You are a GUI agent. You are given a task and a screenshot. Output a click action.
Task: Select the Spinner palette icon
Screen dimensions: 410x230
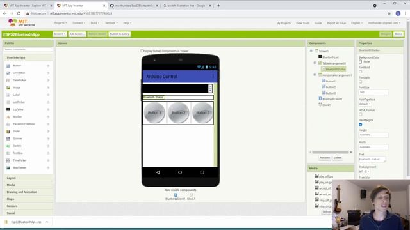pyautogui.click(x=8, y=139)
